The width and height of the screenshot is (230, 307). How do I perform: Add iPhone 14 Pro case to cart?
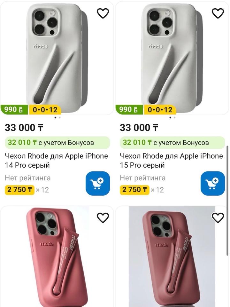pos(98,184)
